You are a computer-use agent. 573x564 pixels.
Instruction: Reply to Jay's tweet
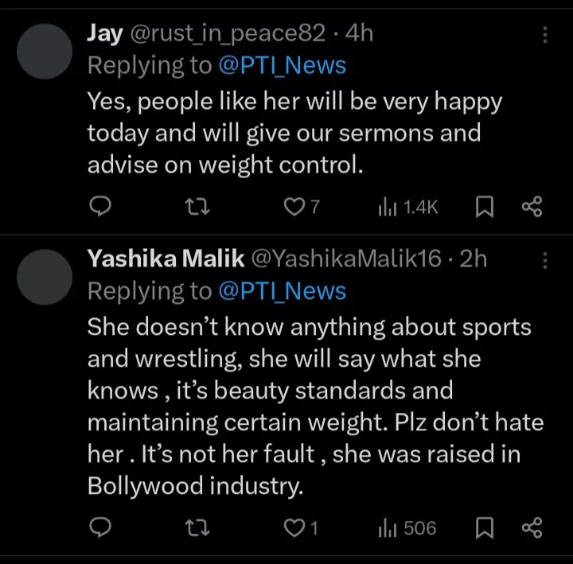99,208
